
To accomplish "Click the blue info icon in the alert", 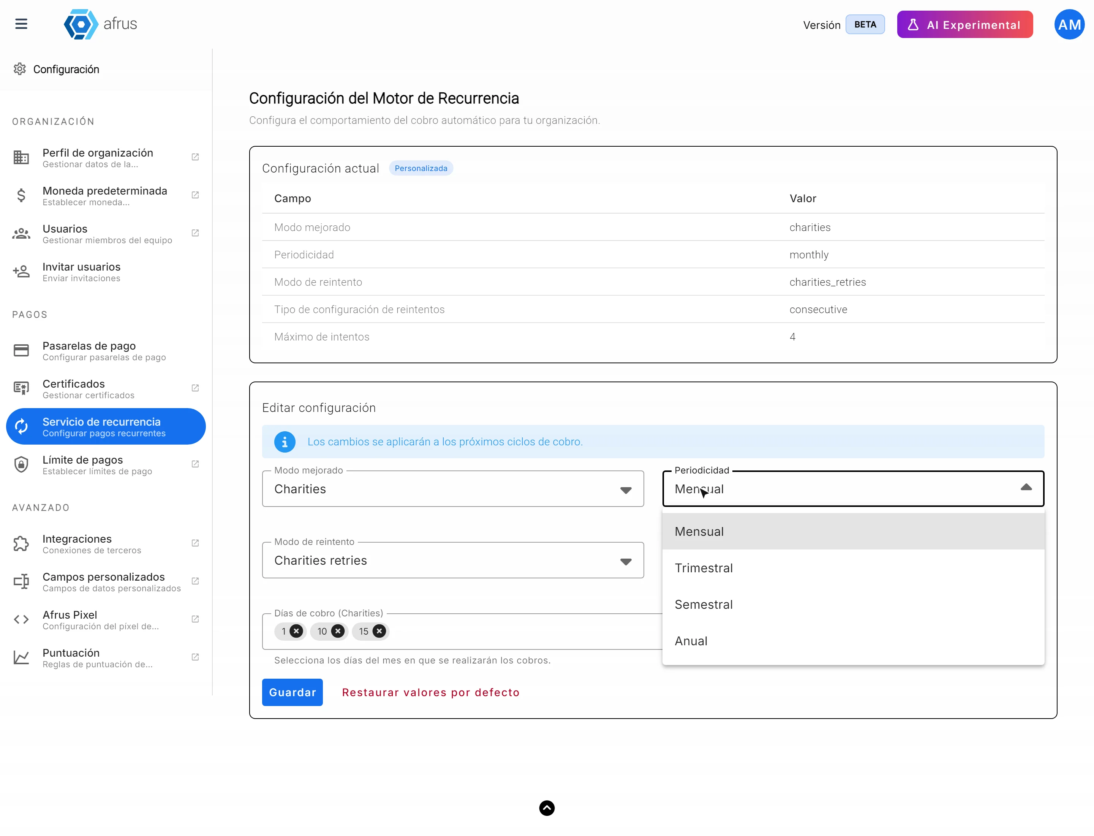I will 285,442.
